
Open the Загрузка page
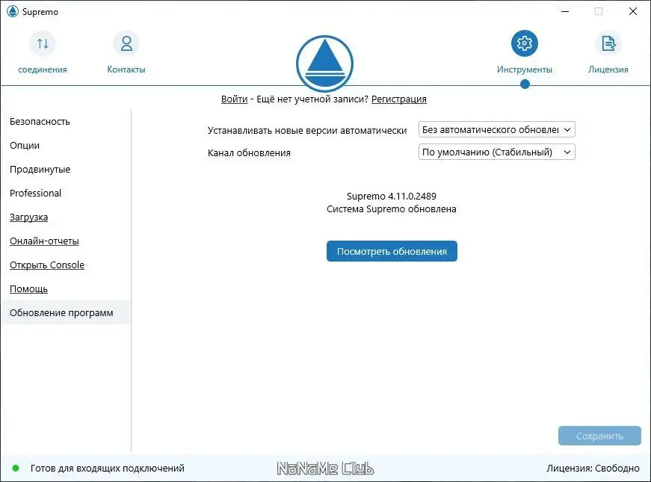click(x=29, y=217)
